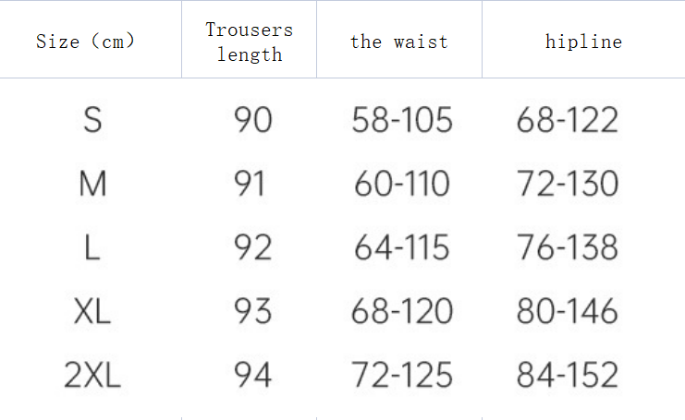Click trousers length value 94

(252, 375)
